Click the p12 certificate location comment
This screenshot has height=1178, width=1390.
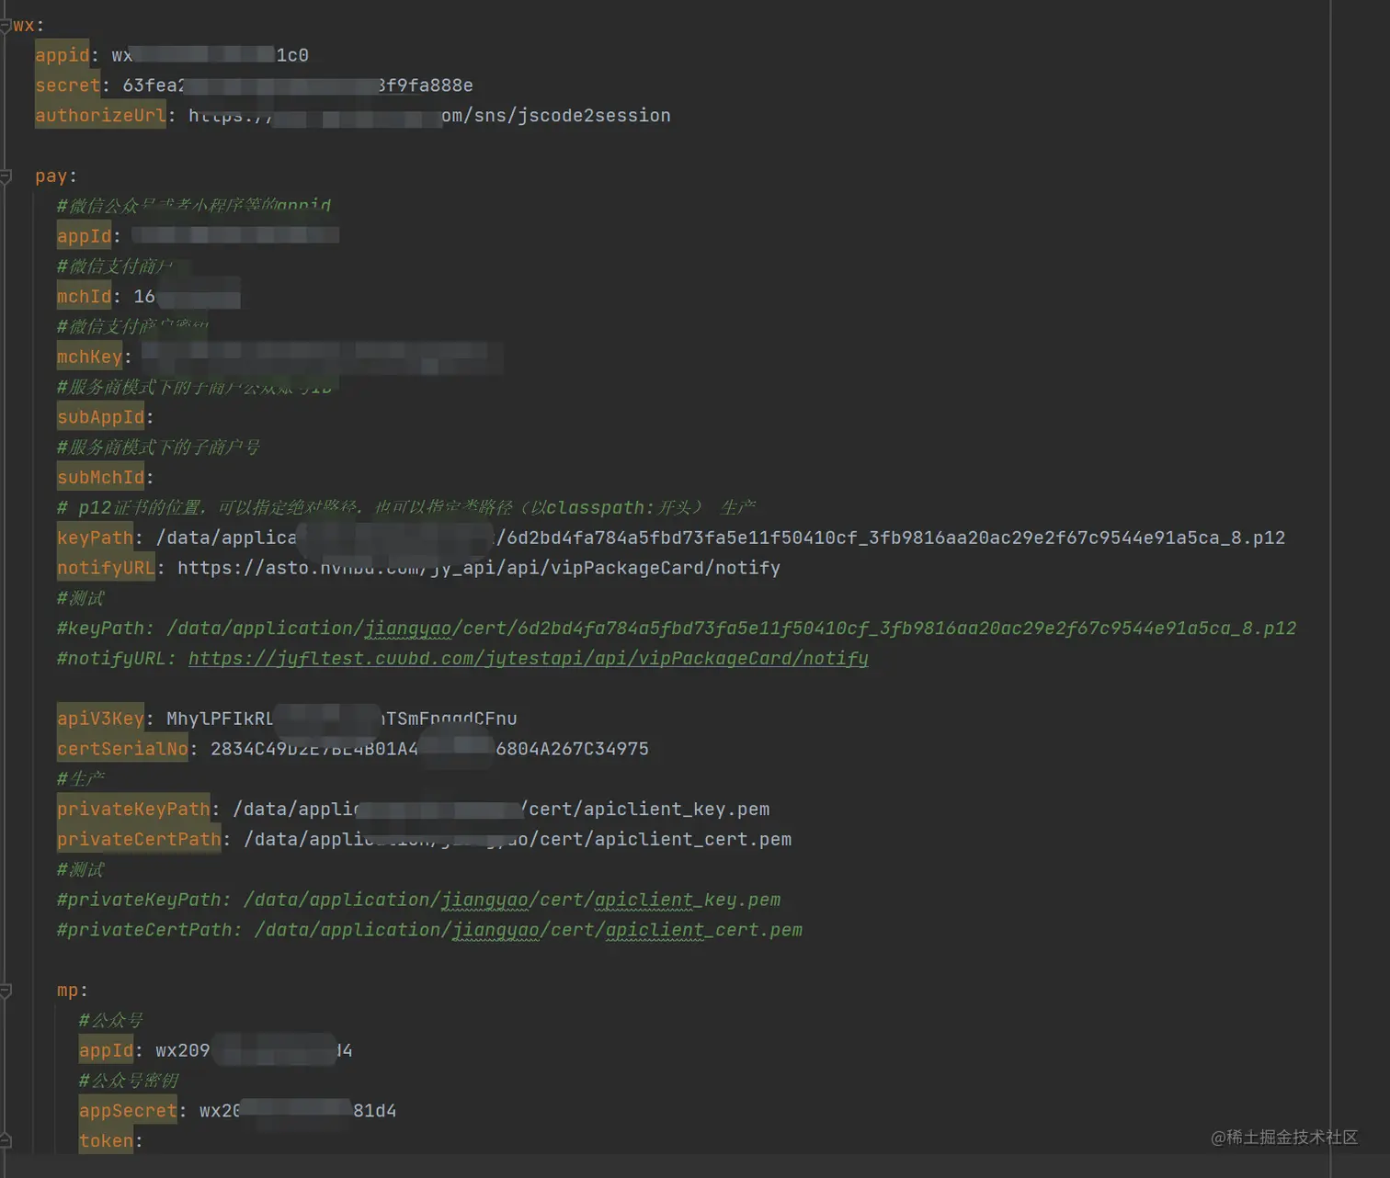pyautogui.click(x=406, y=507)
